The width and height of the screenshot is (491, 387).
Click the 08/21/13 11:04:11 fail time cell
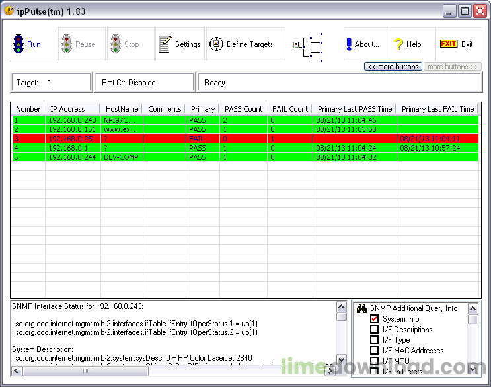click(x=437, y=139)
